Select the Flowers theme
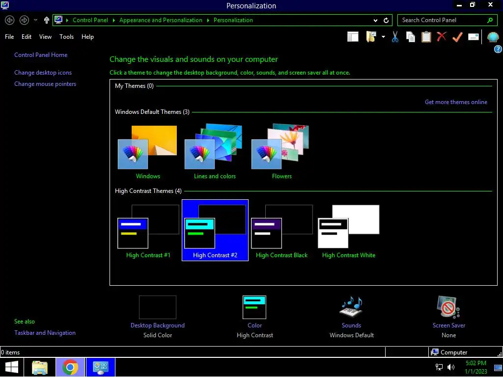 [281, 152]
